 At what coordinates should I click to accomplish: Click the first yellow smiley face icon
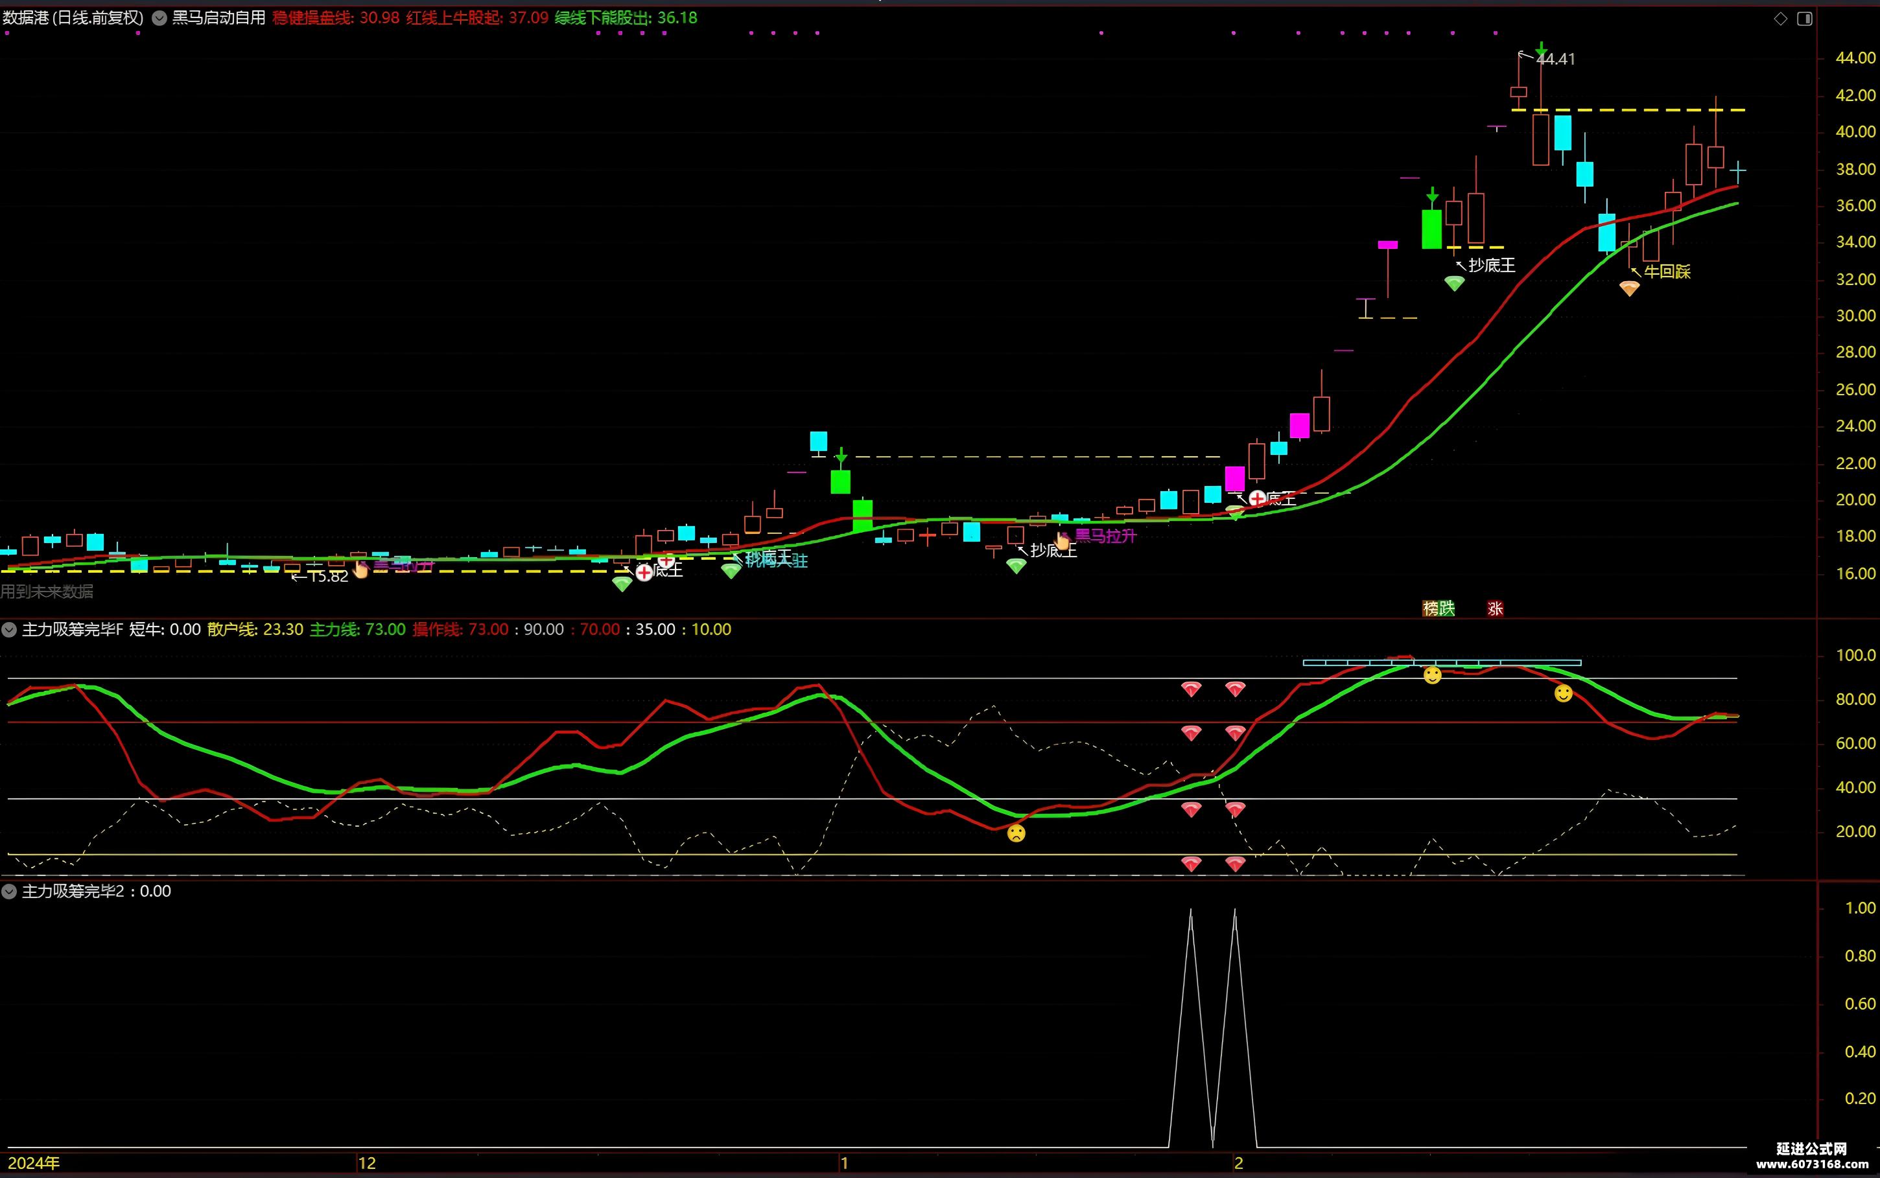pos(1433,675)
